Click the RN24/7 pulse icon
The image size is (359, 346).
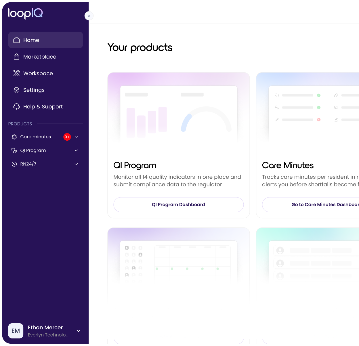coord(14,164)
